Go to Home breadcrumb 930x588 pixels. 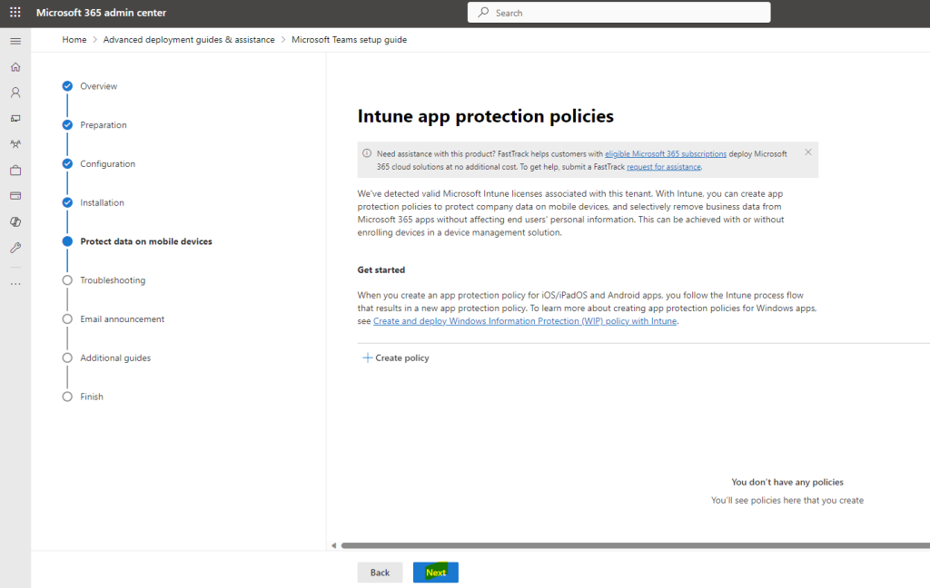(x=74, y=40)
